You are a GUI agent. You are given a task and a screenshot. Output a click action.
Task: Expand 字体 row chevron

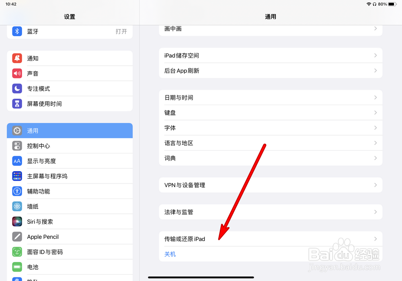pyautogui.click(x=375, y=128)
